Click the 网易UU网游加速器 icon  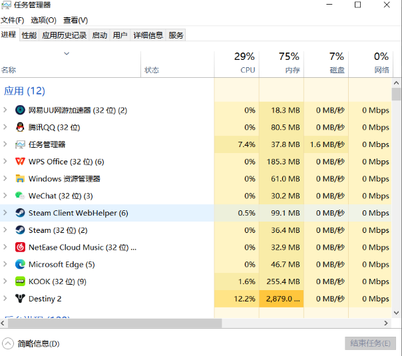click(x=20, y=110)
